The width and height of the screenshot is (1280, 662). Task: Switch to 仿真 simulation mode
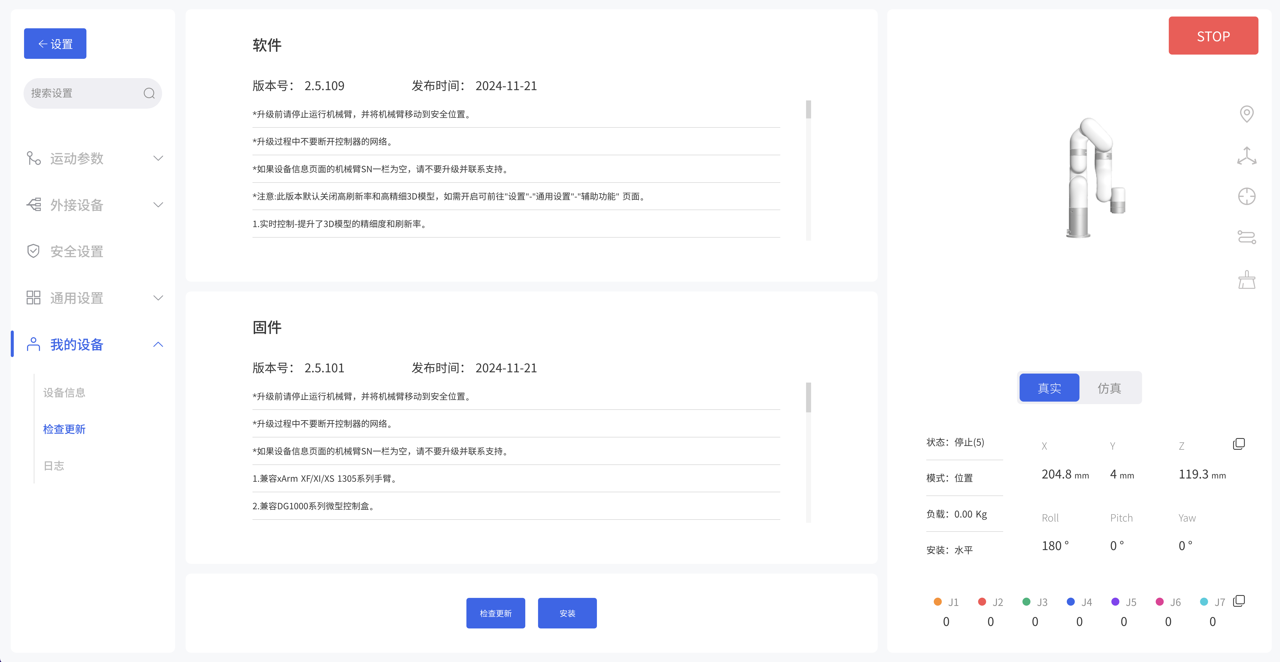pos(1109,388)
